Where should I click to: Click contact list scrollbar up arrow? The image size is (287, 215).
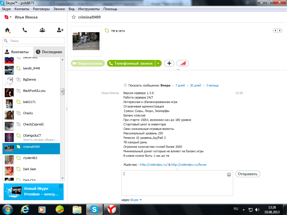pyautogui.click(x=63, y=60)
